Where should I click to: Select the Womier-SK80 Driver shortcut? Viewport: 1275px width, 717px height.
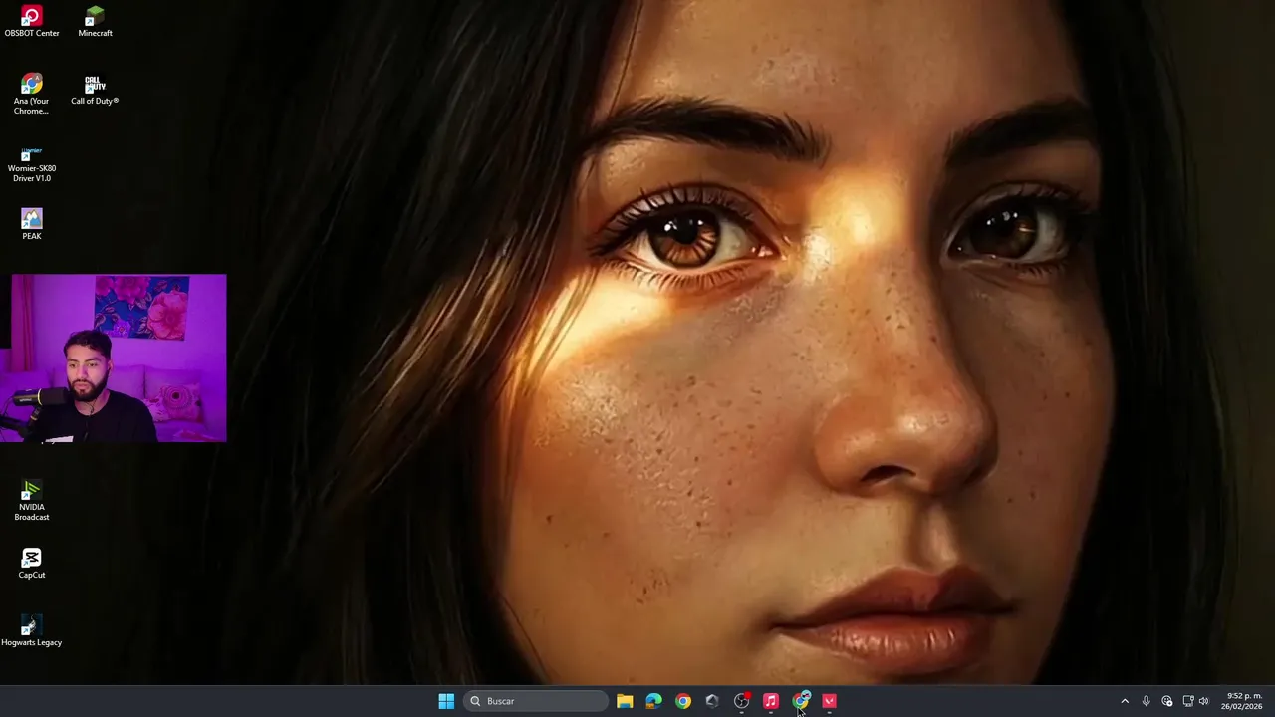(32, 164)
